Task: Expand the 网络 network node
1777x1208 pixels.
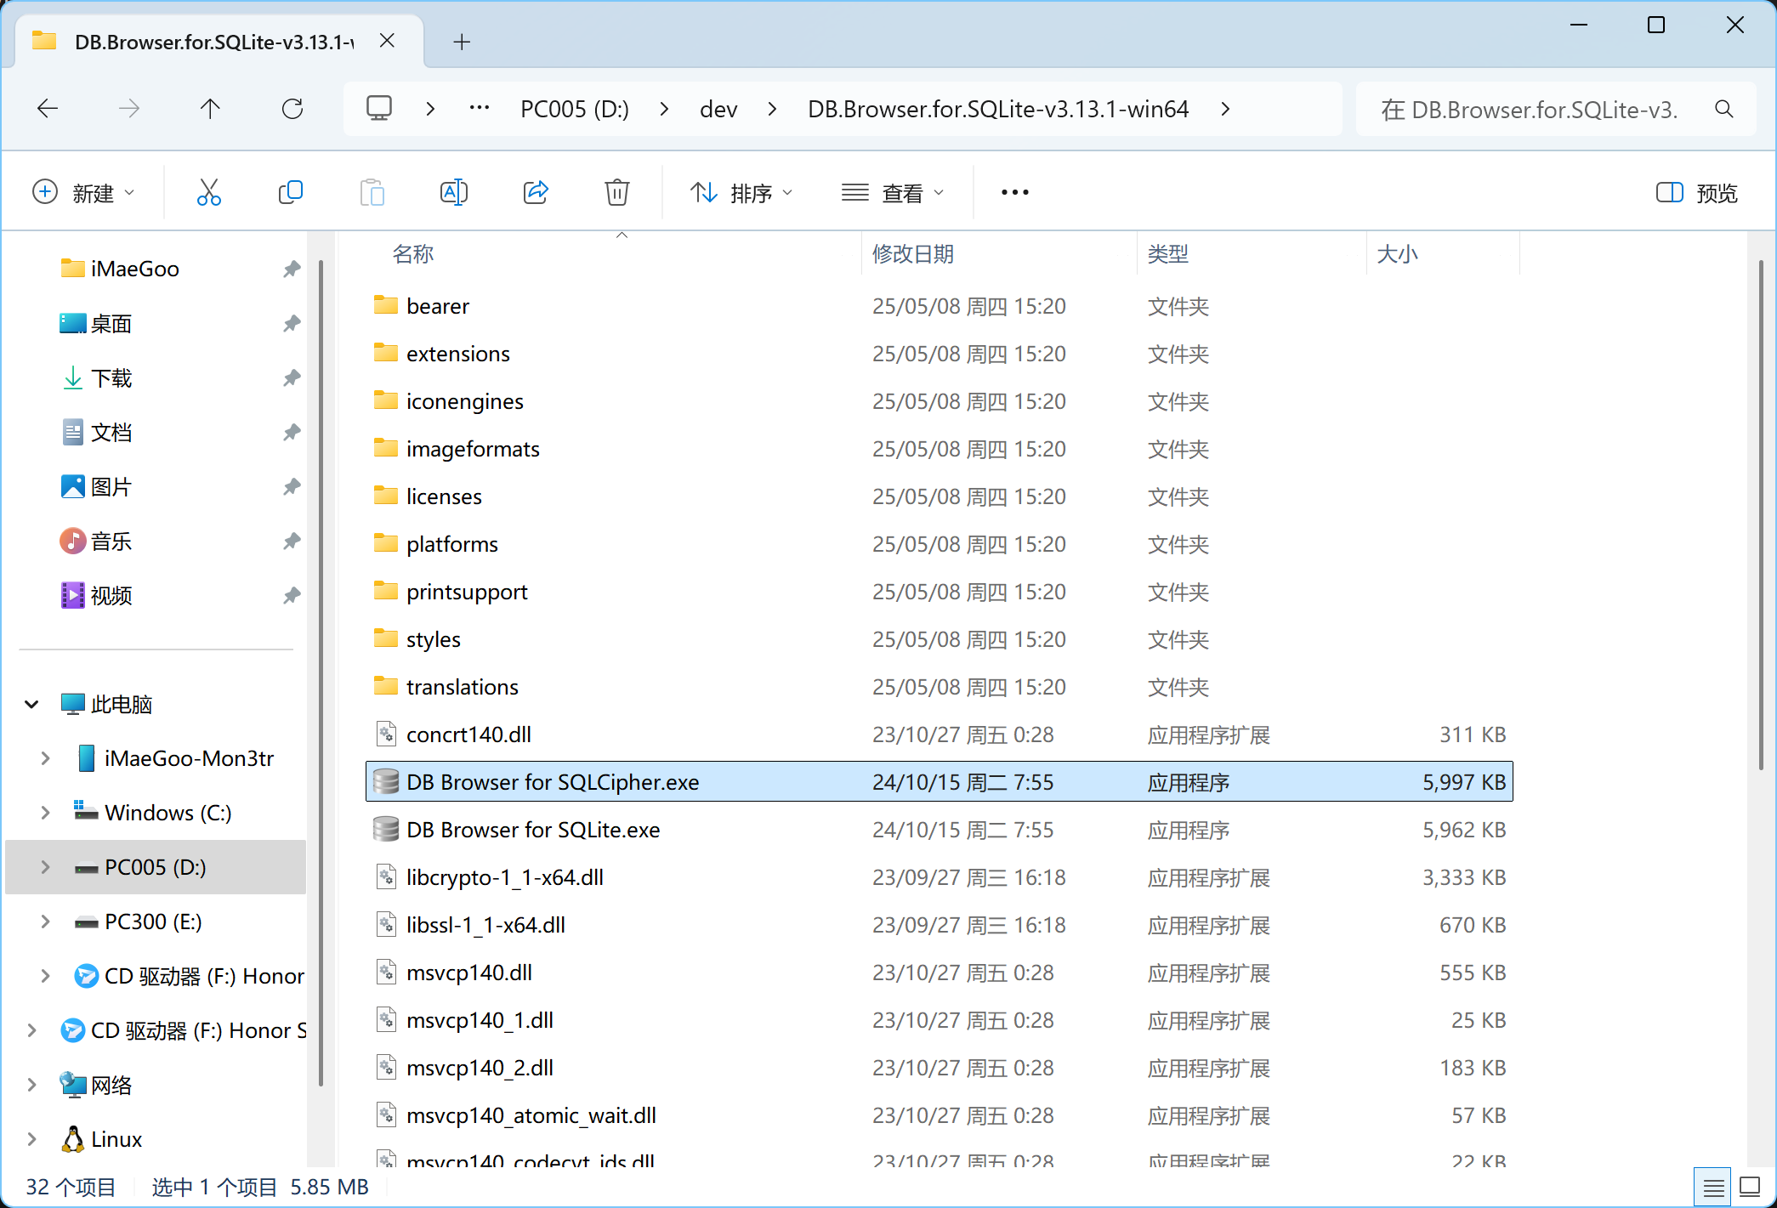Action: click(x=31, y=1085)
